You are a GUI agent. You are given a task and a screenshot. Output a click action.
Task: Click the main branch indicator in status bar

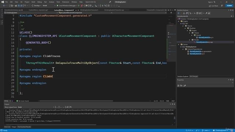tap(206, 131)
